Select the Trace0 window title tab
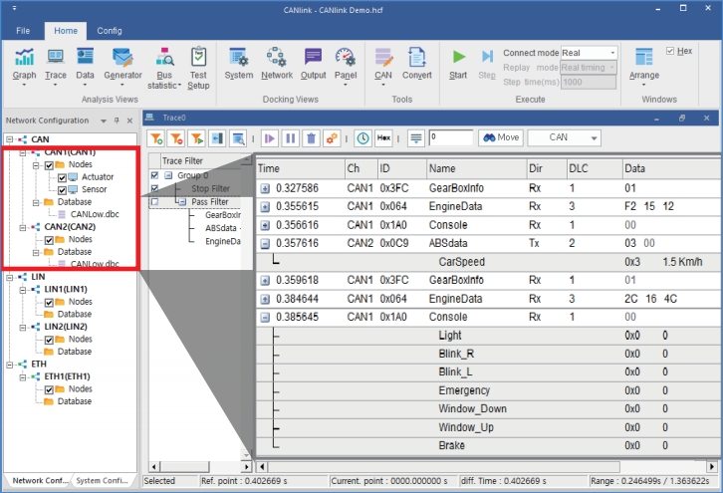Image resolution: width=723 pixels, height=493 pixels. 174,119
